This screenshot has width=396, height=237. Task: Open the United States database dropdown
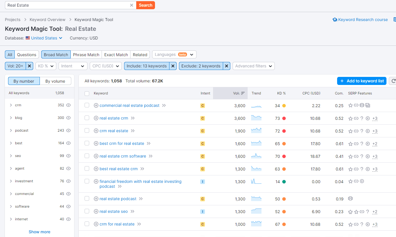coord(44,38)
